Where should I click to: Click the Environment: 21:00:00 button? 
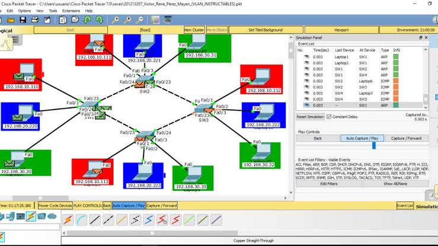click(x=408, y=30)
